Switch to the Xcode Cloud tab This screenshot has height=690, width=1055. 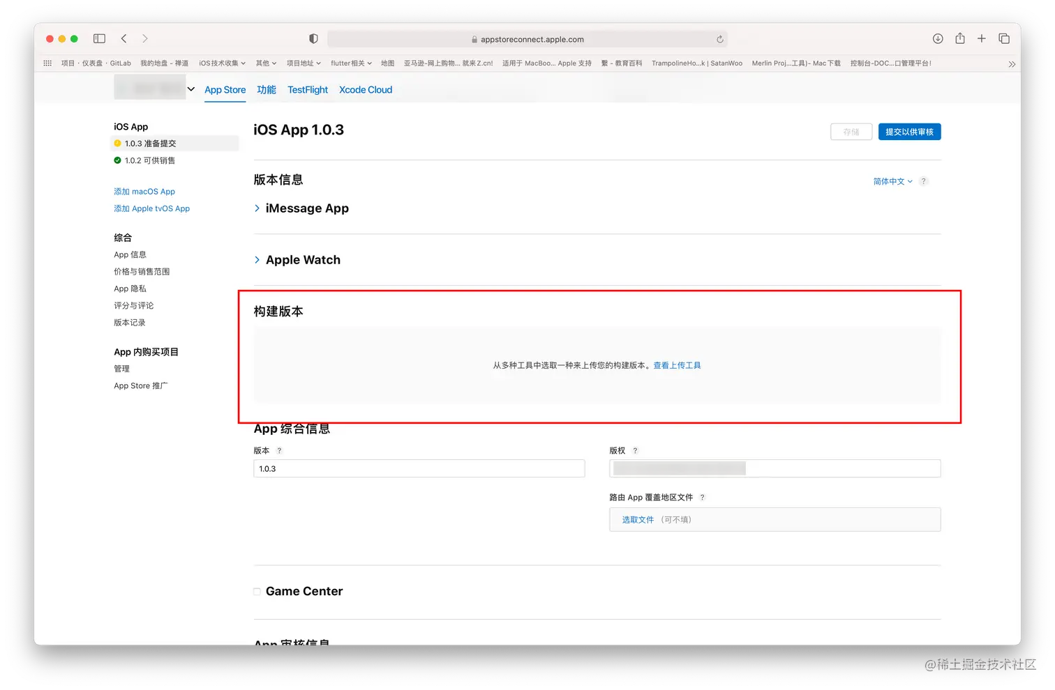point(366,90)
